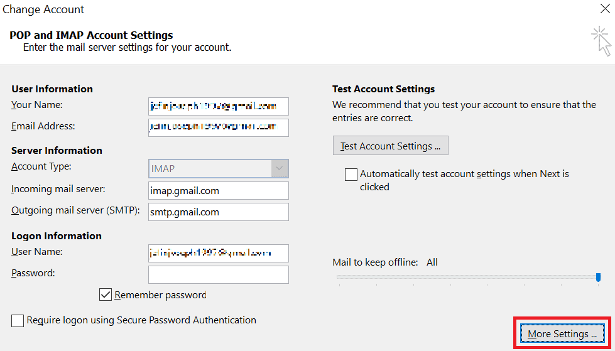This screenshot has width=615, height=351.
Task: Uncheck the Remember password checkbox
Action: pos(106,294)
